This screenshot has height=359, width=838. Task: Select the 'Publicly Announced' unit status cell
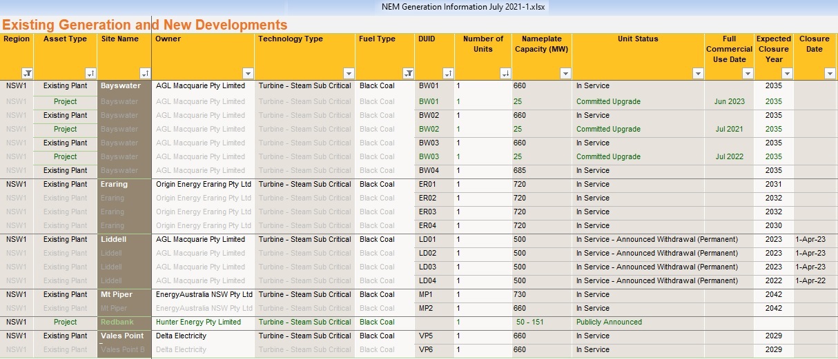tap(639, 322)
